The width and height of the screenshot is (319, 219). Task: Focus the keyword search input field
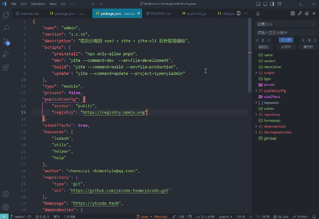pos(286,33)
